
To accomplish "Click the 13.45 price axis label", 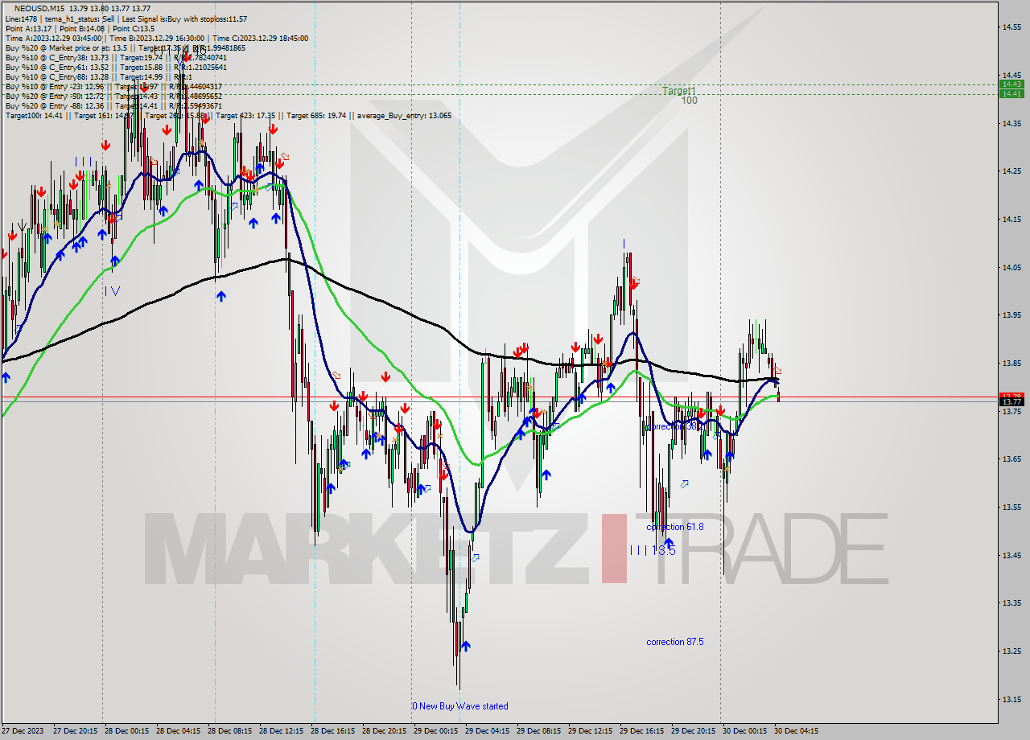I will 1011,555.
